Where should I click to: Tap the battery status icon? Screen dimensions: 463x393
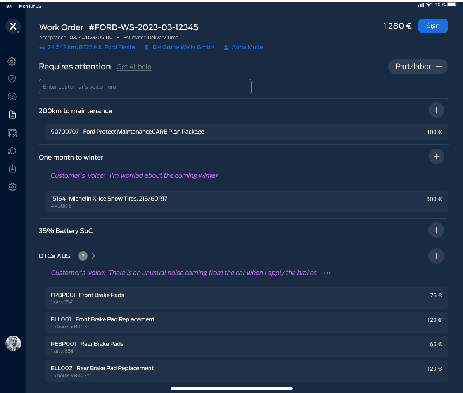tap(452, 4)
